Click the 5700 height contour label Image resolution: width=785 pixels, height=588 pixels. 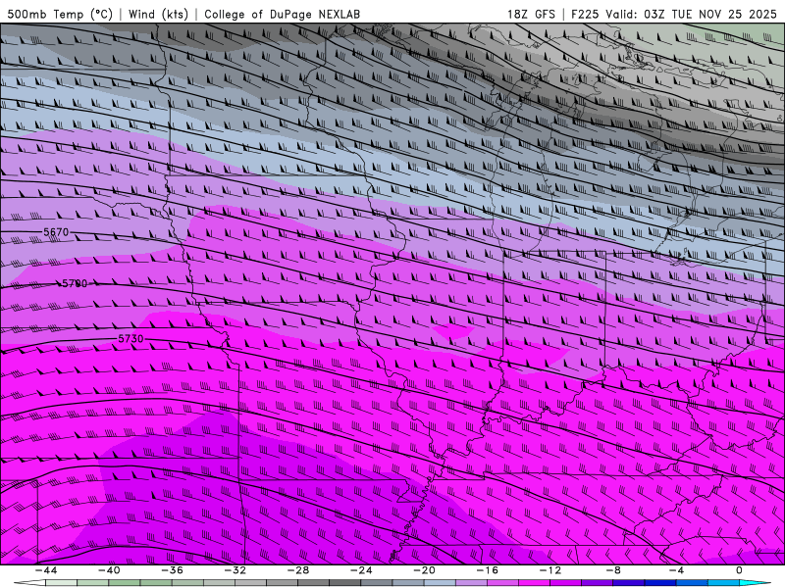(x=75, y=283)
